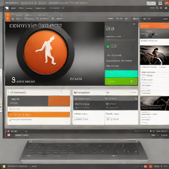The image size is (169, 169).
Task: Toggle the small icon at the dark side panel's top-right corner
Action: coord(134,24)
